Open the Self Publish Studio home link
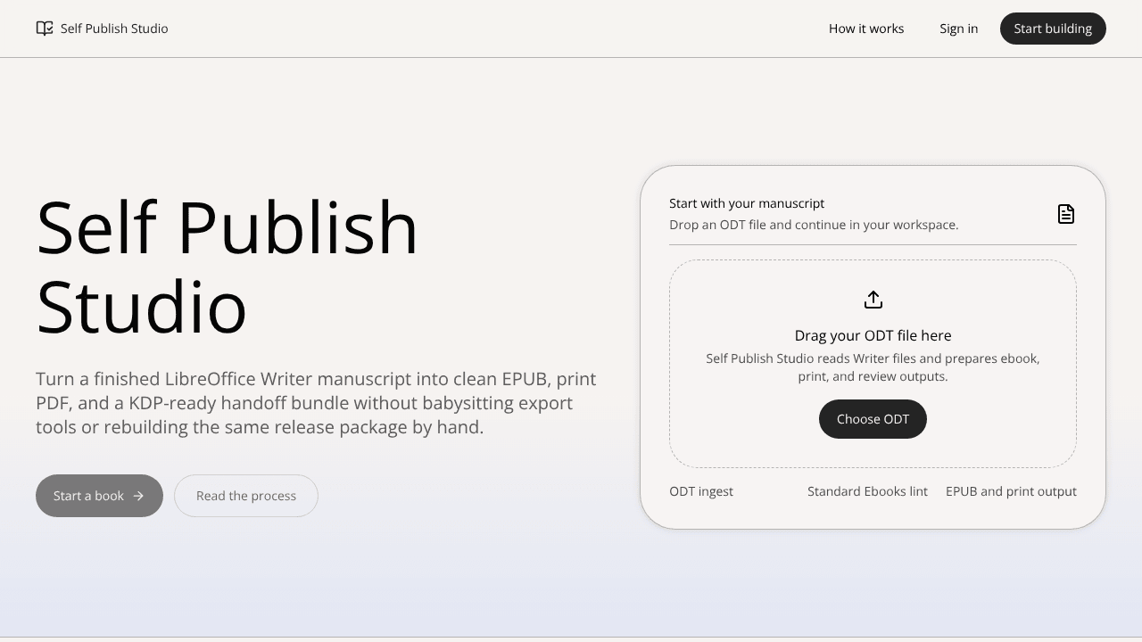 click(102, 29)
